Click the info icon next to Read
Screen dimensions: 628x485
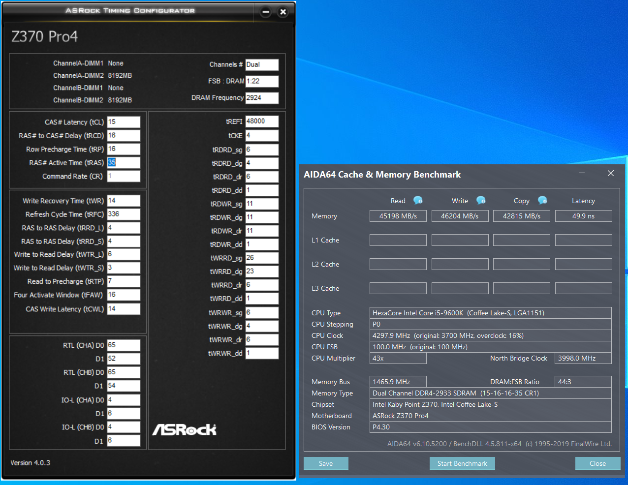coord(418,200)
